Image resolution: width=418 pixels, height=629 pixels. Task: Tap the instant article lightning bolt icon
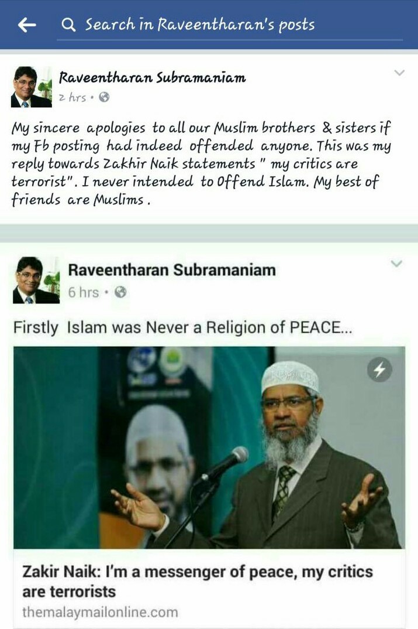[379, 370]
